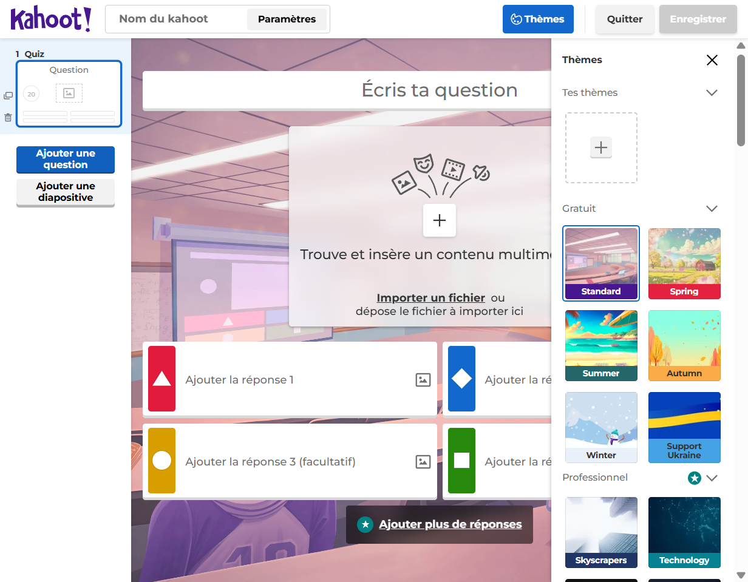Click the yellow circle shape for answer 3

tap(161, 461)
